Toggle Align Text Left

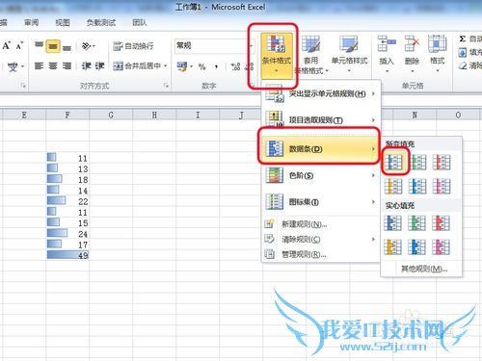[39, 66]
